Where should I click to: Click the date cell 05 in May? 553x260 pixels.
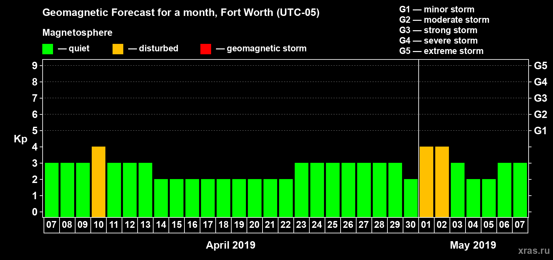489,225
